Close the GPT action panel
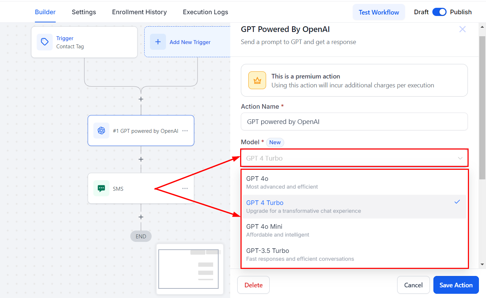The width and height of the screenshot is (486, 298). [x=462, y=29]
